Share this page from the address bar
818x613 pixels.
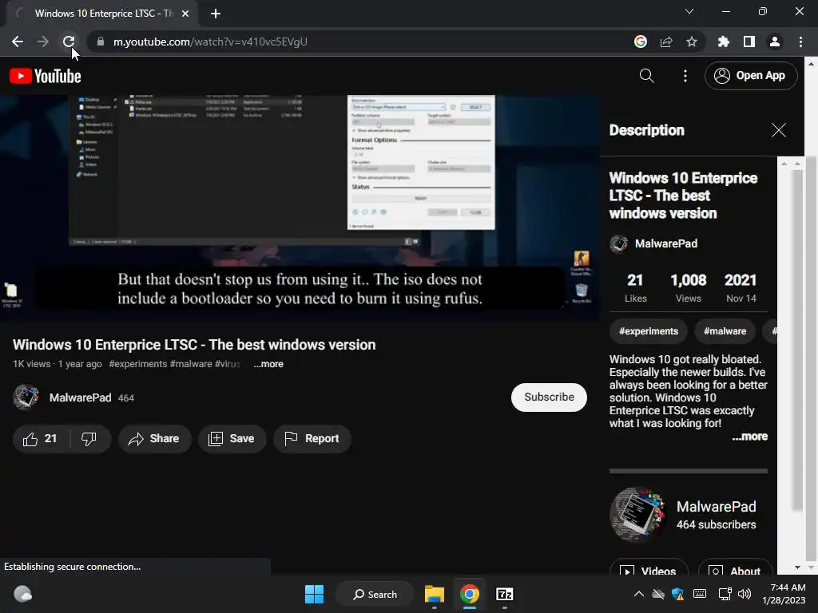pos(666,42)
